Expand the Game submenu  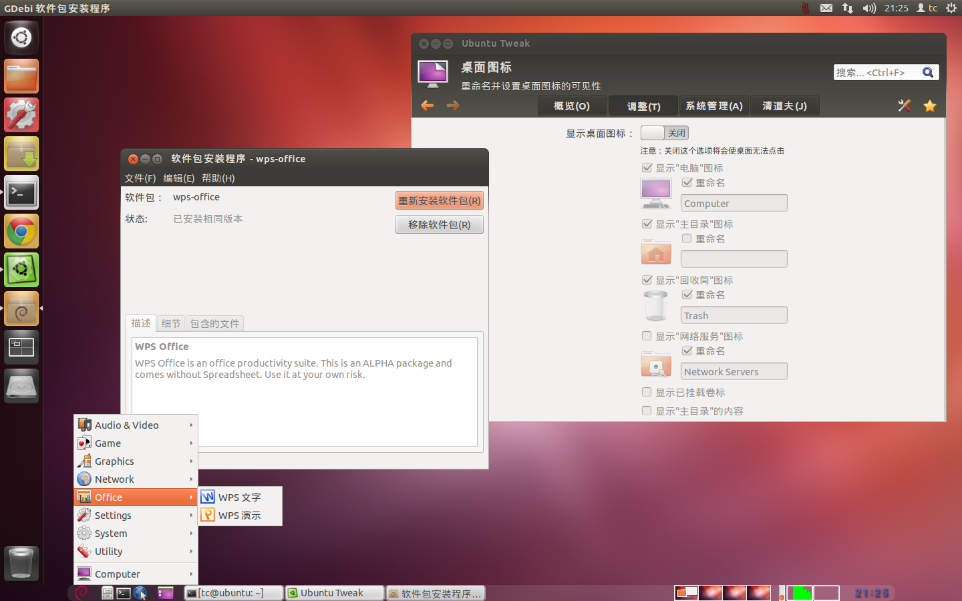click(136, 443)
